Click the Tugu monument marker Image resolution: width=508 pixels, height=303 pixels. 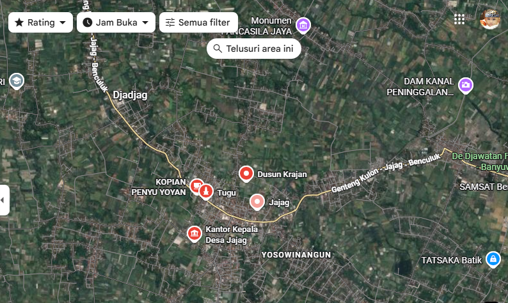pyautogui.click(x=206, y=192)
